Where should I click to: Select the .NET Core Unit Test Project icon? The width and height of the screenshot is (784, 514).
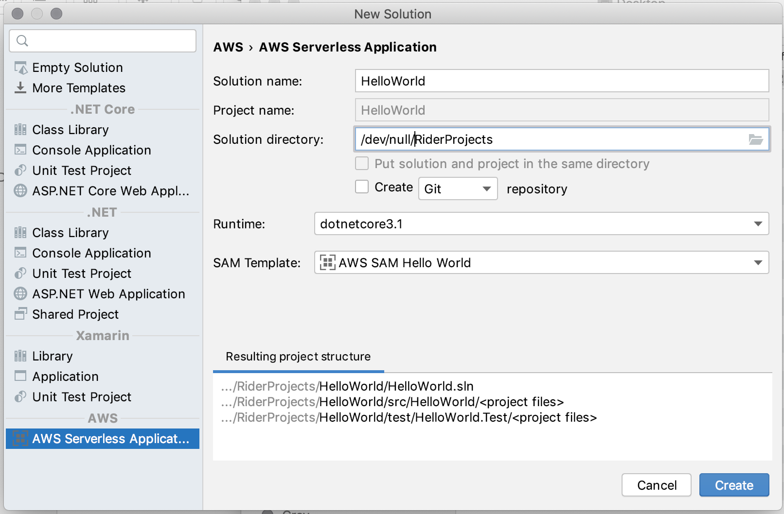point(20,171)
